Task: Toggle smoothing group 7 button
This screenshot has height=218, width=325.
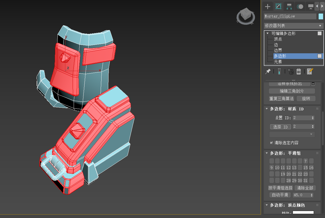Action: pyautogui.click(x=306, y=161)
